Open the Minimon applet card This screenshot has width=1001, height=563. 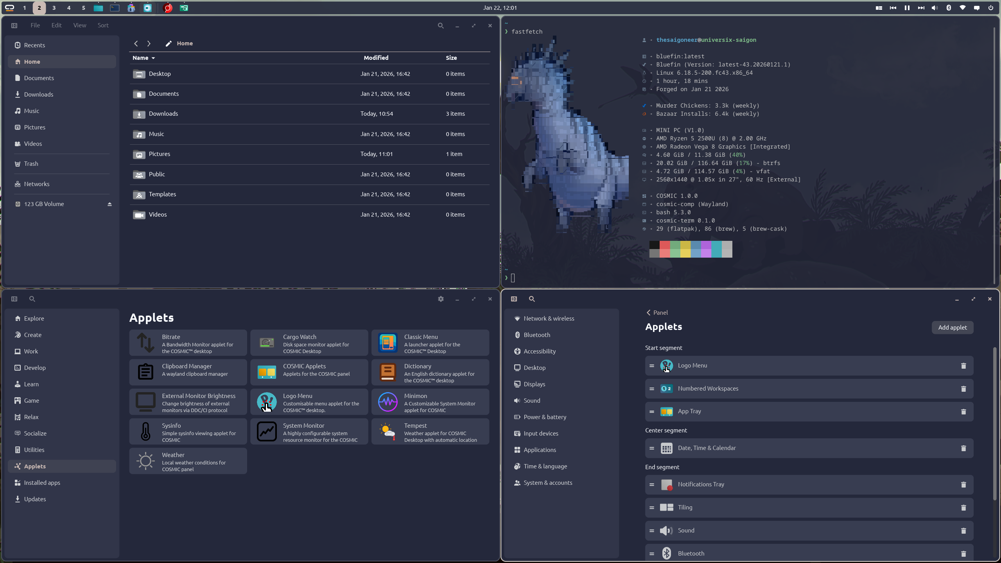(x=430, y=402)
